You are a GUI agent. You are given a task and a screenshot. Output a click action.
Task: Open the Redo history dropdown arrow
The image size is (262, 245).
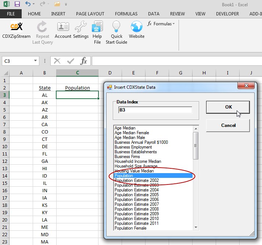tap(48, 4)
